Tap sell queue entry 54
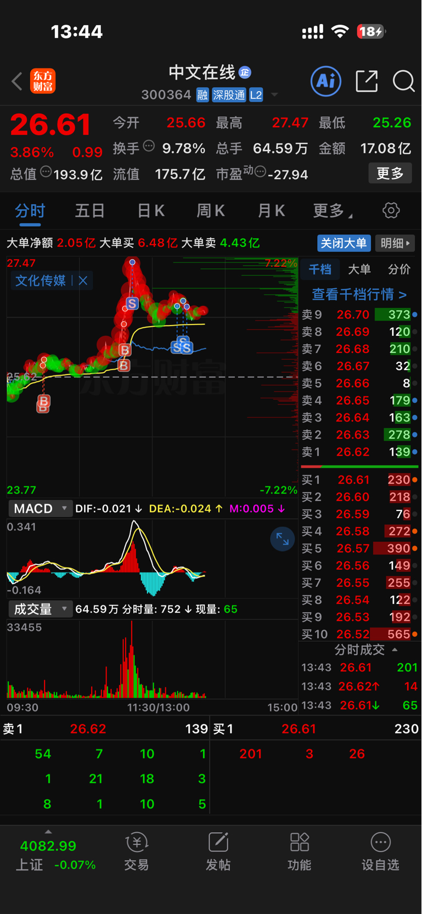 coord(43,754)
